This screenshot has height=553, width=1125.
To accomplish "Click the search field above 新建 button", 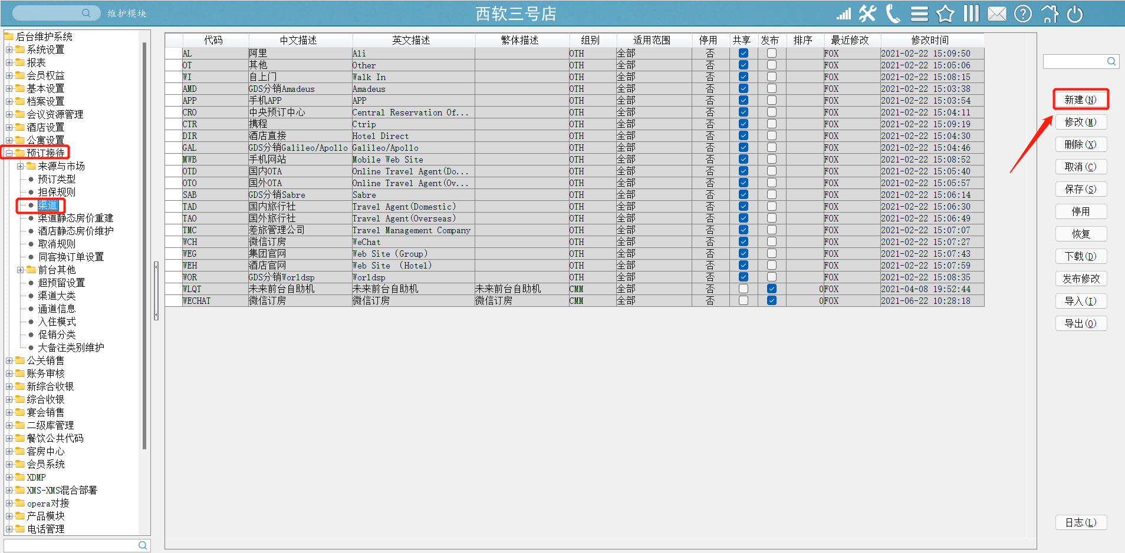I will pyautogui.click(x=1074, y=61).
